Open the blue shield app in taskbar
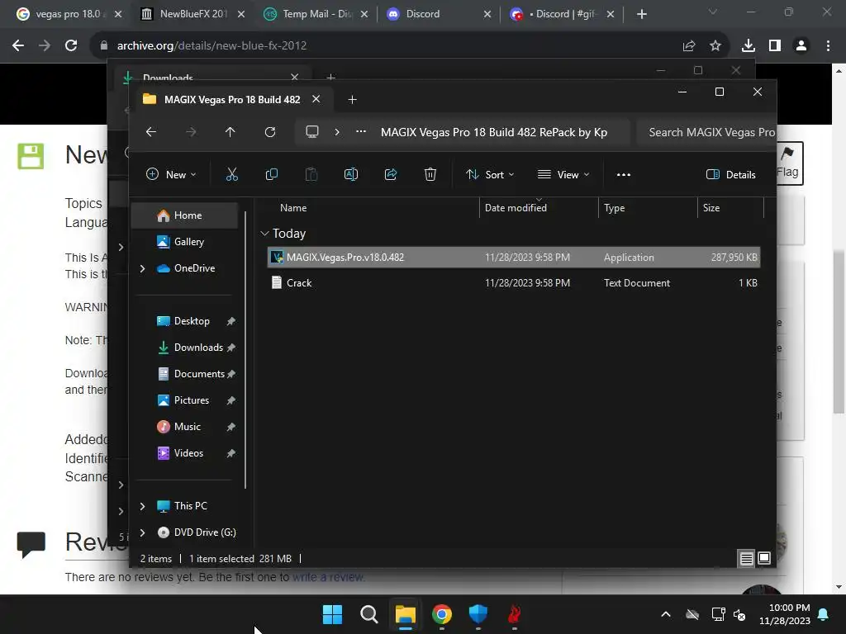846x634 pixels. [x=478, y=614]
